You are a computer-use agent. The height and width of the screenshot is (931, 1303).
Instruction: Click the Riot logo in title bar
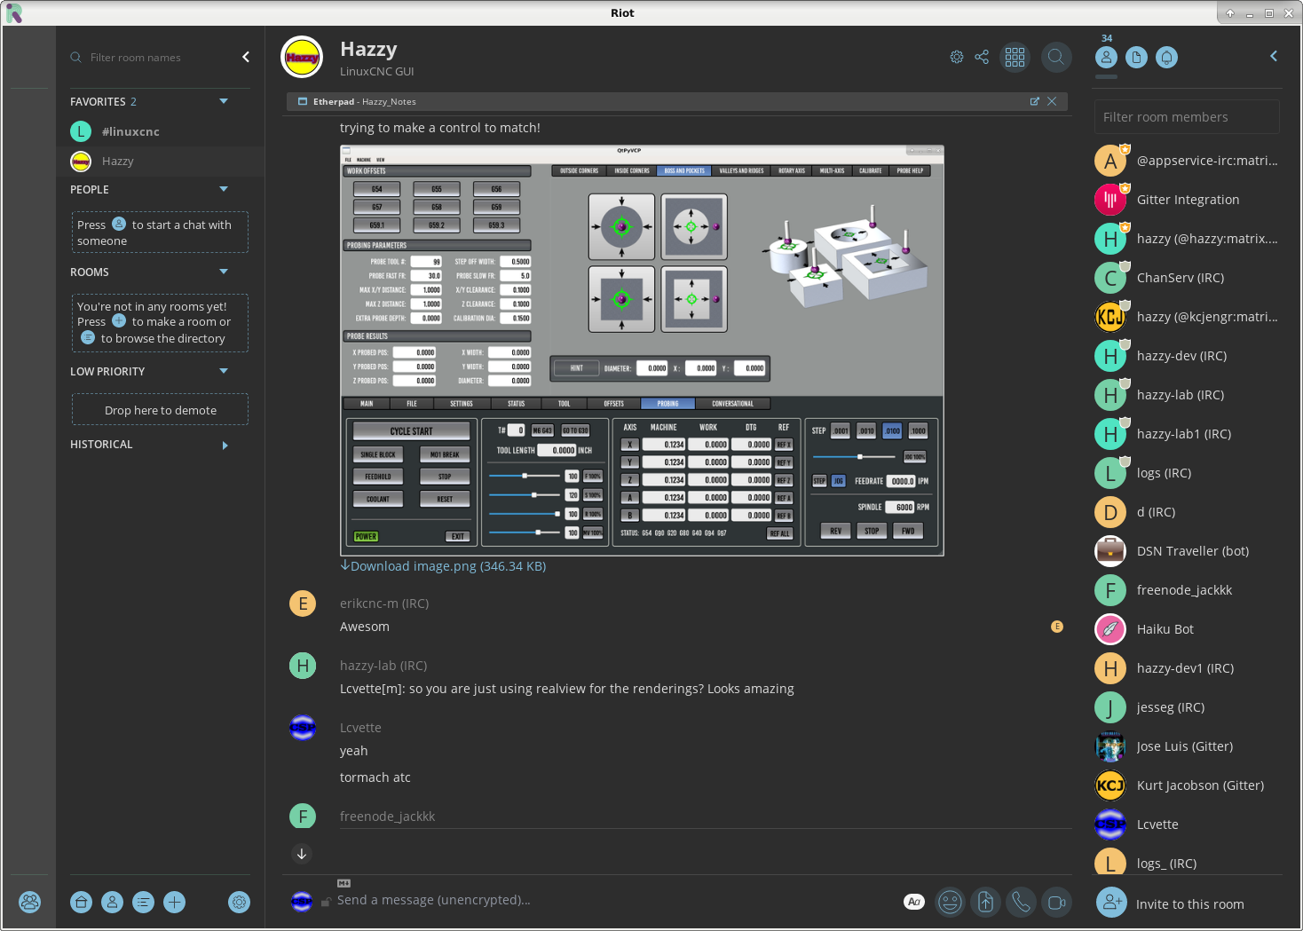click(14, 12)
